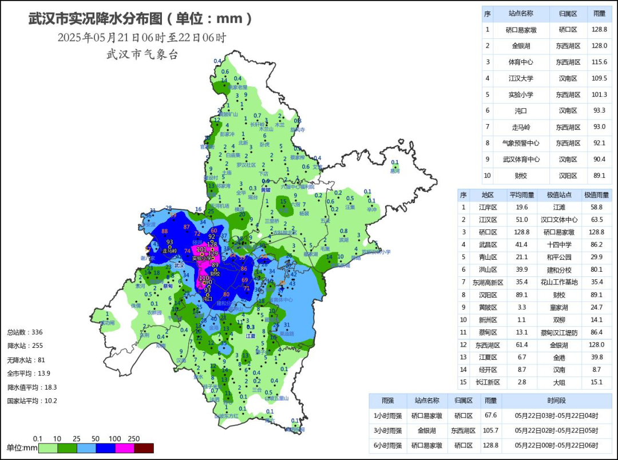Click the 6小时雨强 row label

[387, 446]
